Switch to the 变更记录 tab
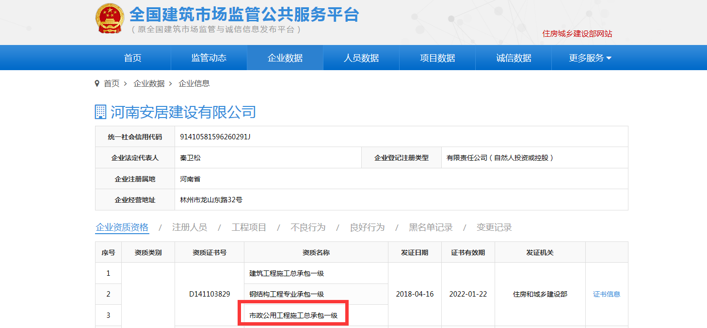Viewport: 707px width, 328px height. click(x=494, y=227)
